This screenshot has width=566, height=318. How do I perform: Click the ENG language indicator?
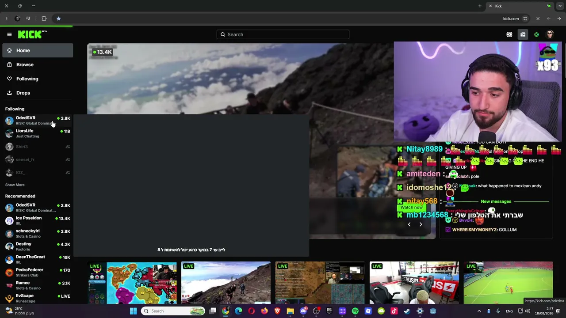(x=509, y=311)
